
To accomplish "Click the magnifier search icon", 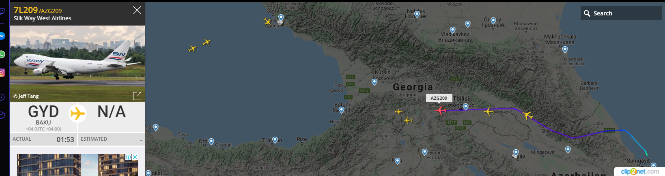I will (587, 13).
